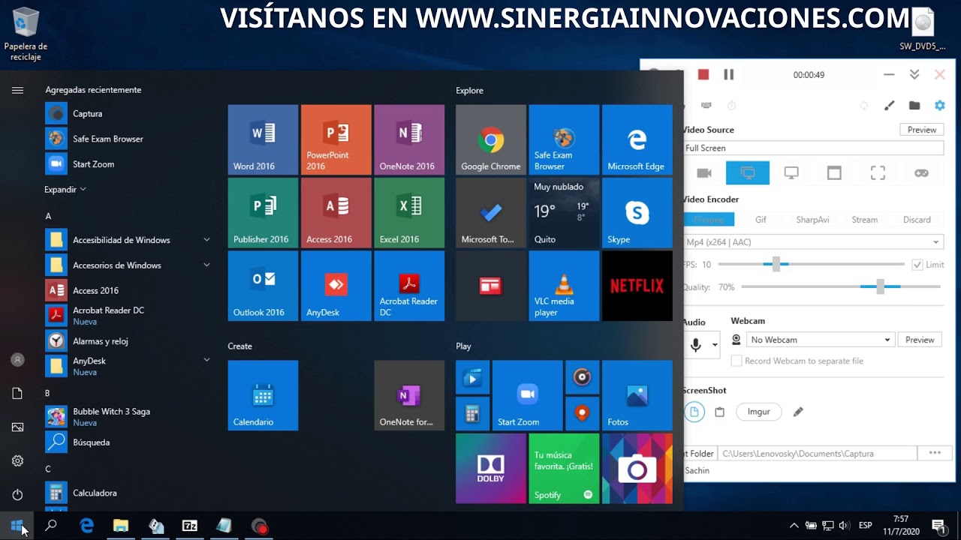This screenshot has height=540, width=961.
Task: Select the FFmpeg encoder tab
Action: (x=708, y=220)
